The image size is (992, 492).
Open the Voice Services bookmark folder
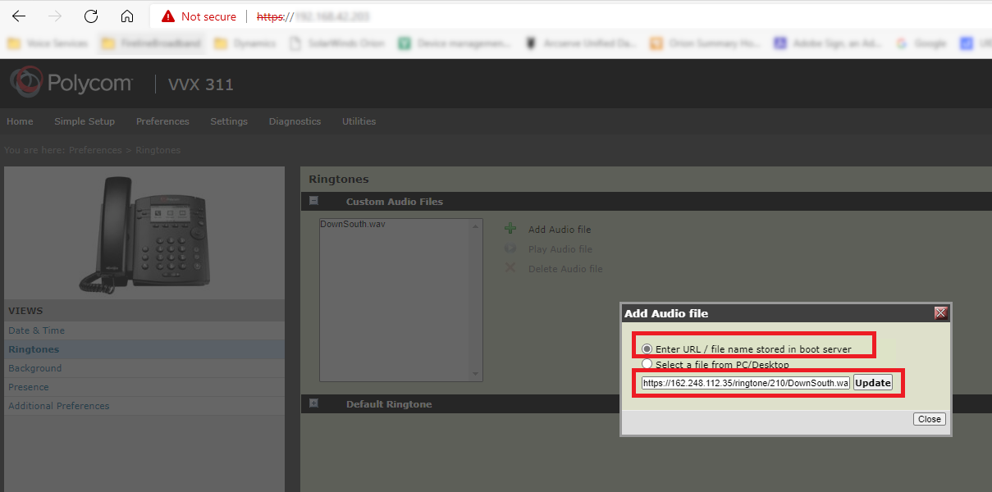[x=48, y=43]
